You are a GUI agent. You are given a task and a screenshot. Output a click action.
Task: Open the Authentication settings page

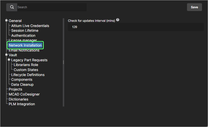23,35
